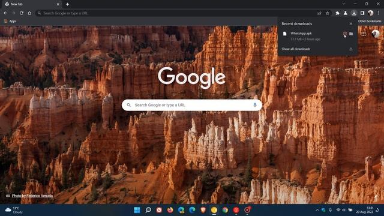This screenshot has width=384, height=216.
Task: Launch Firefox from the taskbar
Action: [x=170, y=210]
